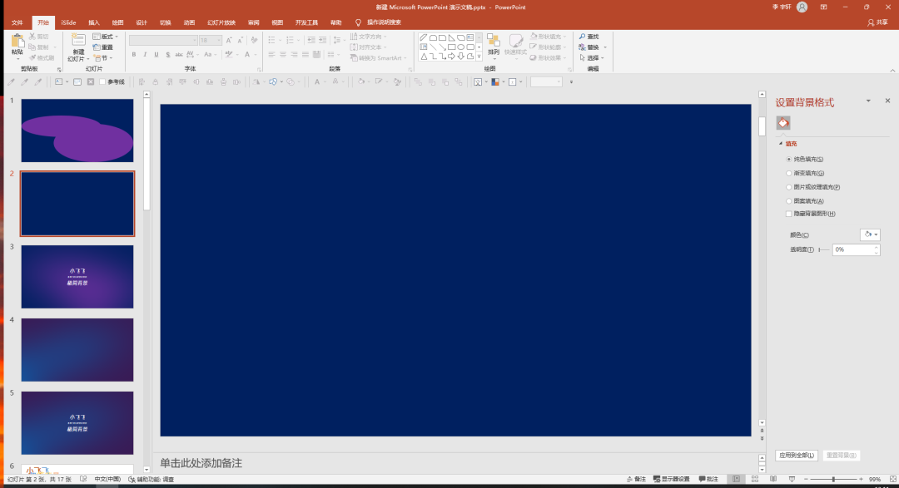Open Comments (批注) from status bar
Viewport: 899px width, 488px height.
point(708,479)
